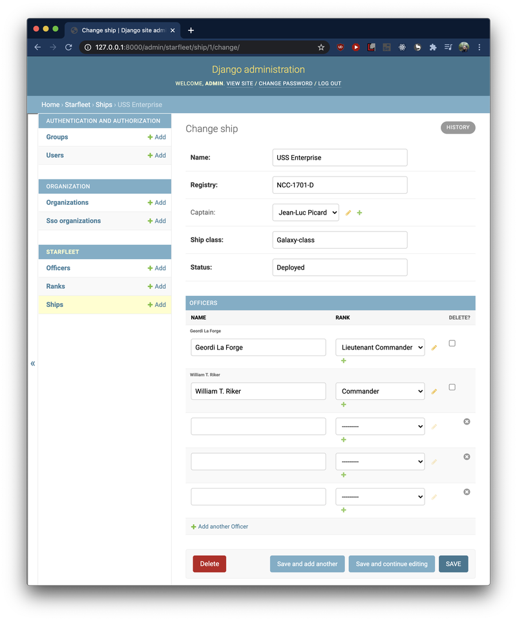Image resolution: width=517 pixels, height=621 pixels.
Task: Open the media controls playlist icon
Action: coord(448,47)
